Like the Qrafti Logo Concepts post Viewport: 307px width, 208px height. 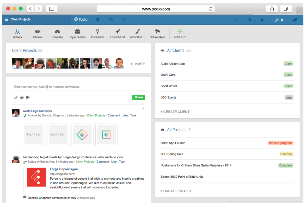click(x=125, y=115)
